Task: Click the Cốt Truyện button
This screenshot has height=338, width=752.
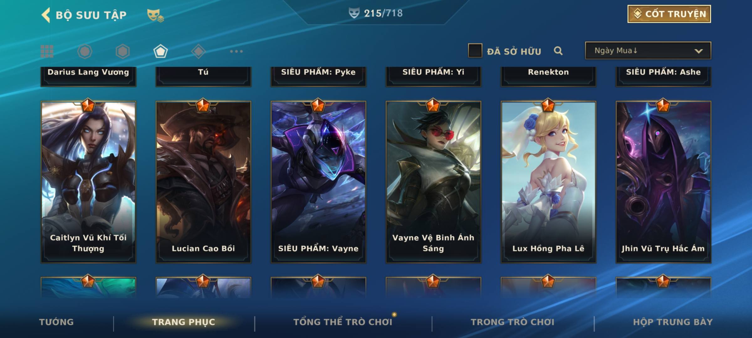Action: point(669,14)
